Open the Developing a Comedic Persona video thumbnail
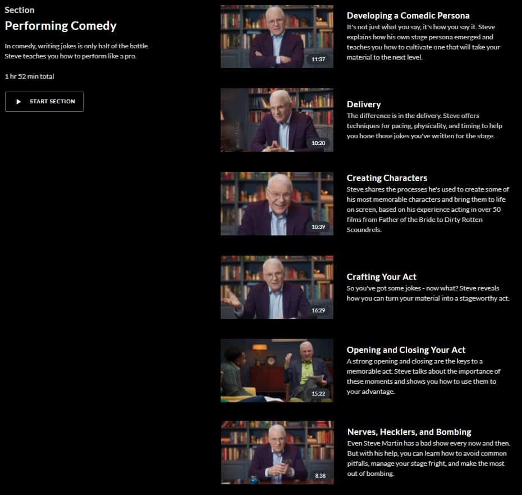The width and height of the screenshot is (522, 495). [x=277, y=37]
